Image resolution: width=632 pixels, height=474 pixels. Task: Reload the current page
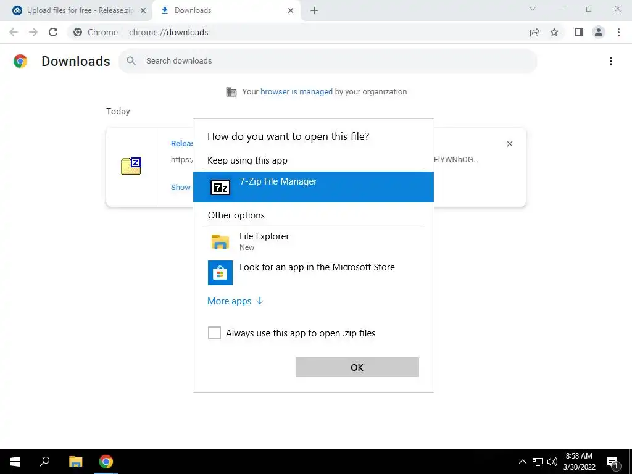point(53,32)
